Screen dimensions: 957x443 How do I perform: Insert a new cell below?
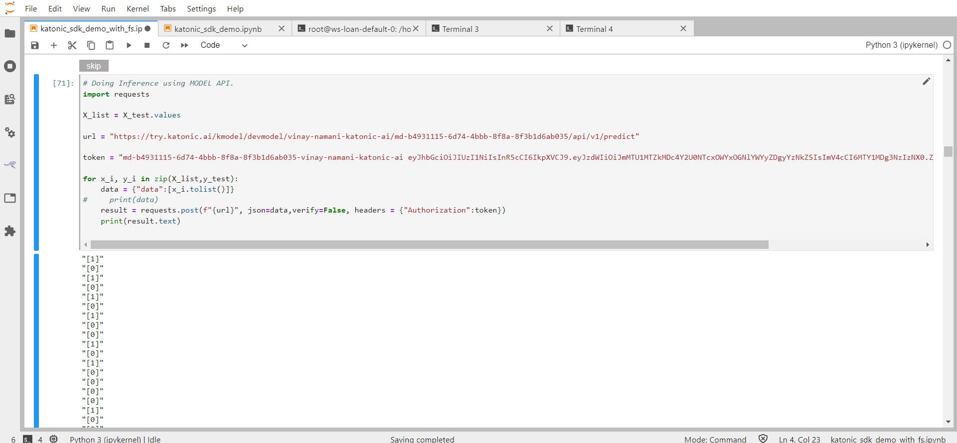54,45
